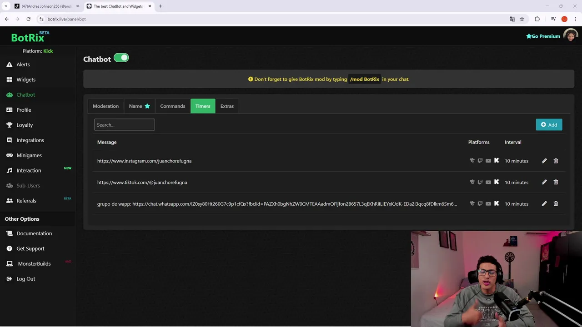The height and width of the screenshot is (327, 582).
Task: Click the Add timer button
Action: click(549, 124)
